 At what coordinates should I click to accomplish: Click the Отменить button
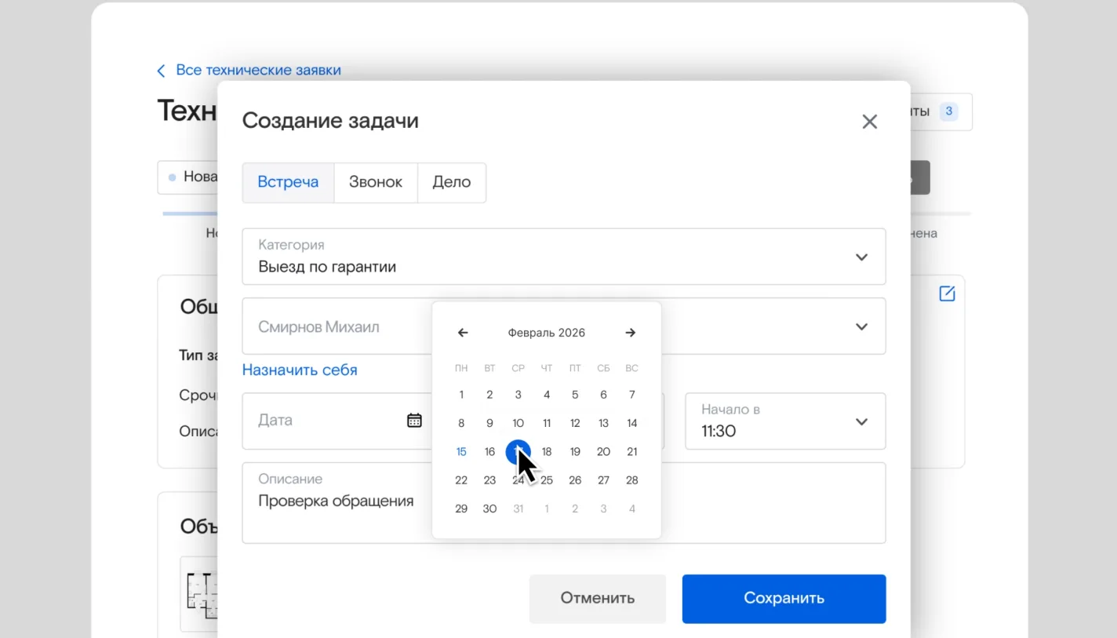coord(597,599)
